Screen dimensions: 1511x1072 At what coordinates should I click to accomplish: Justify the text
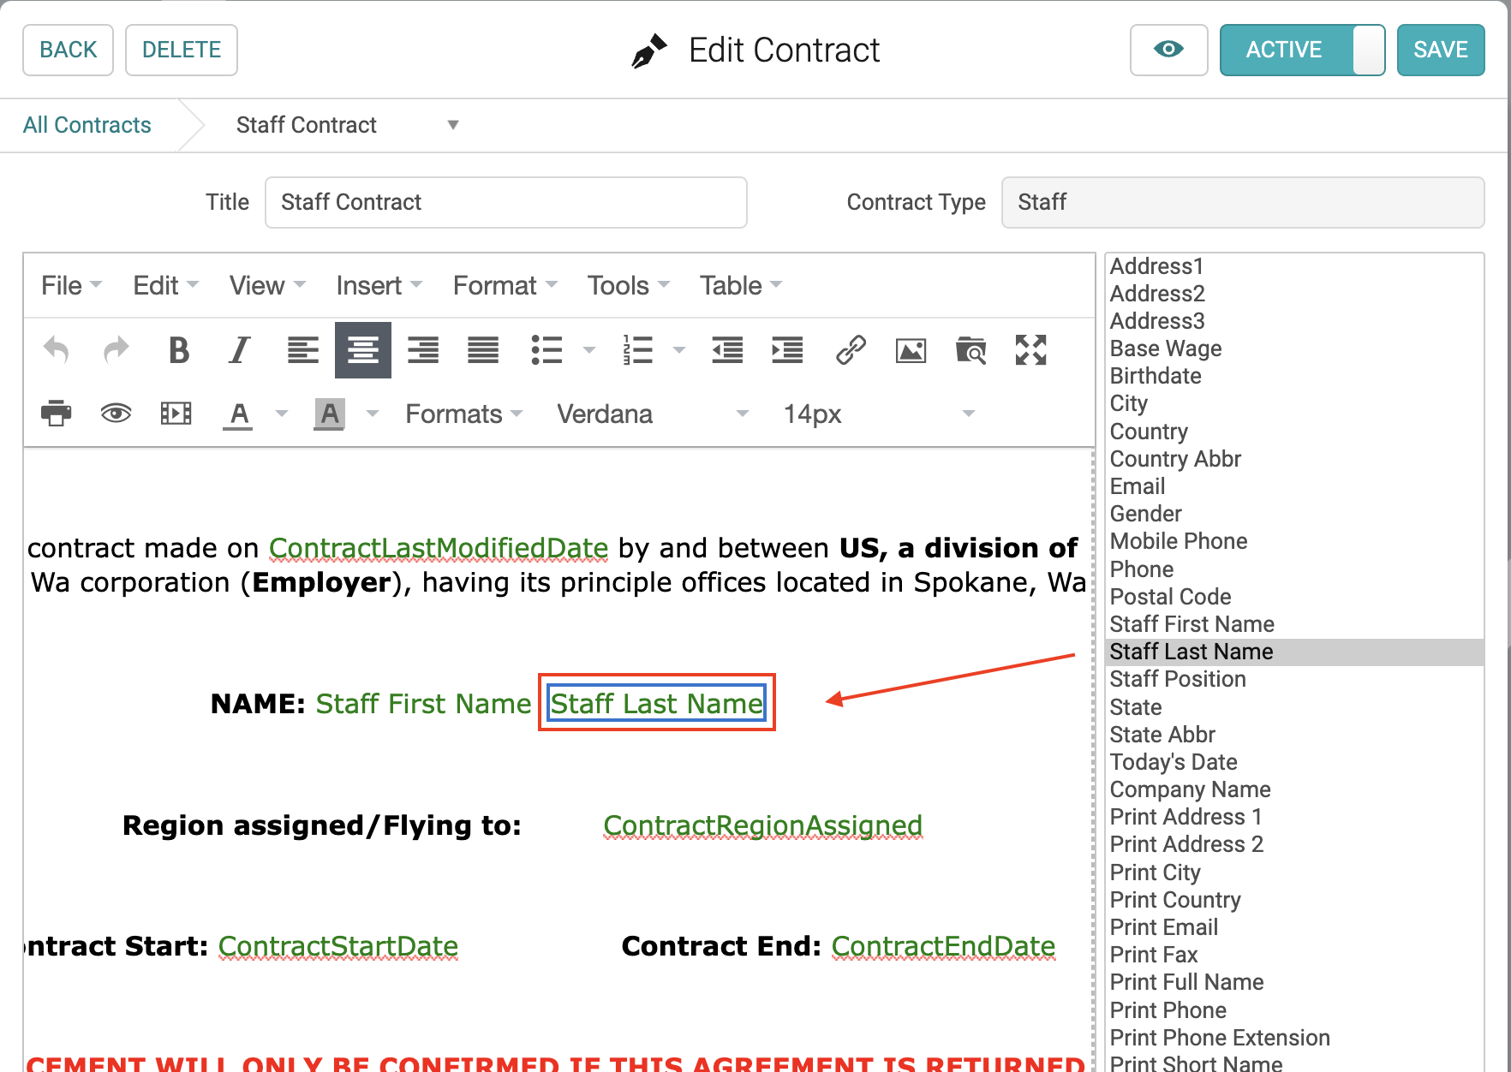pyautogui.click(x=483, y=349)
